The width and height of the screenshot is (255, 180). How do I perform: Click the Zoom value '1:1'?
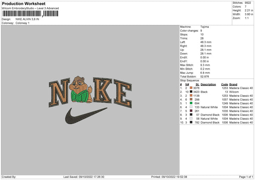point(246,18)
